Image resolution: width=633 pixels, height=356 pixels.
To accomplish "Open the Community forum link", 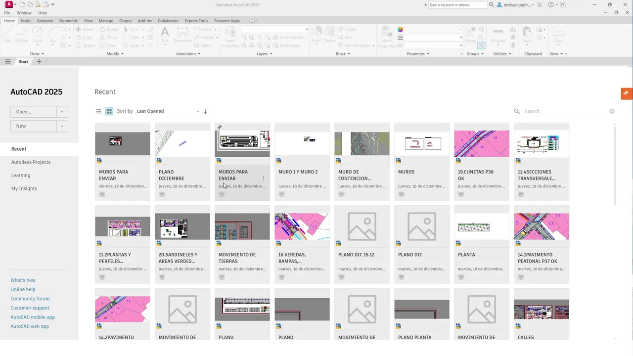I will tap(30, 299).
